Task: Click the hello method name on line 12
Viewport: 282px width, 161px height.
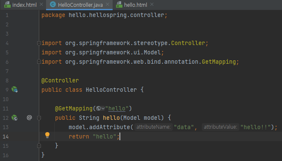Action: [111, 118]
